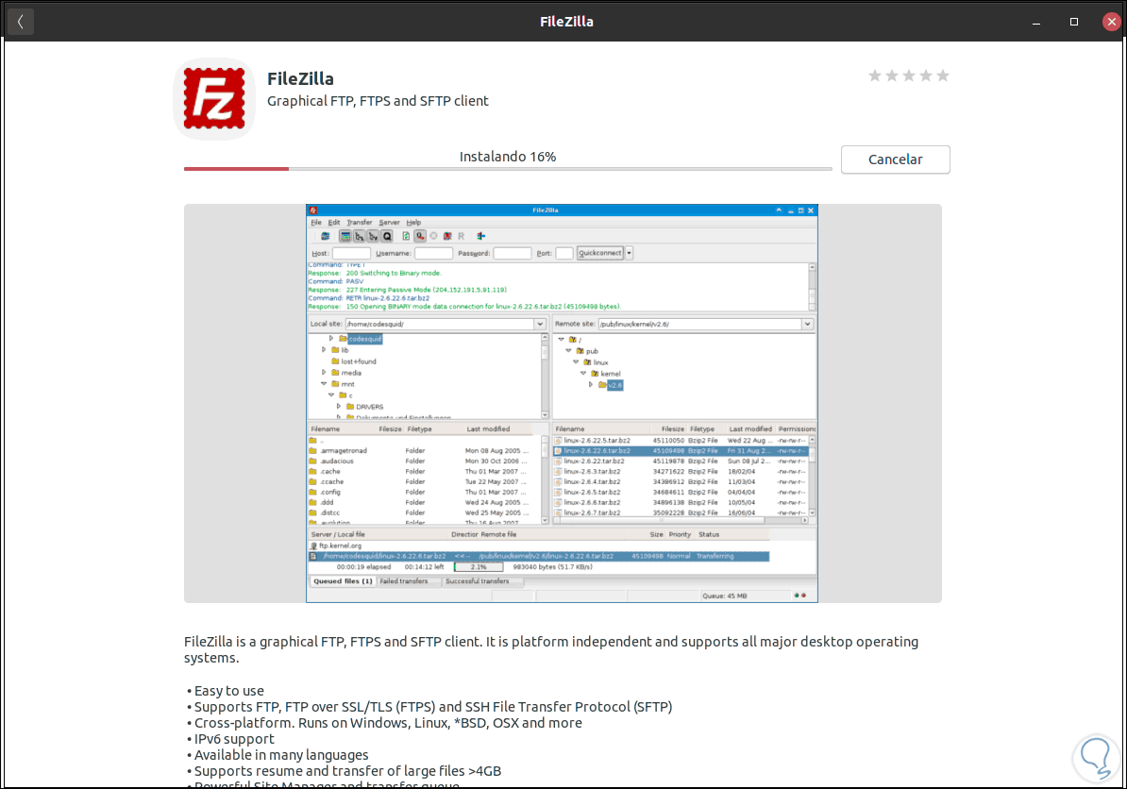Click the 'FileZilla' app name heading

point(300,78)
